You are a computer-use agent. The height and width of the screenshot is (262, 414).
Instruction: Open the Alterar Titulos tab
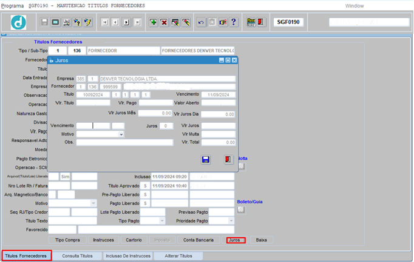point(178,256)
